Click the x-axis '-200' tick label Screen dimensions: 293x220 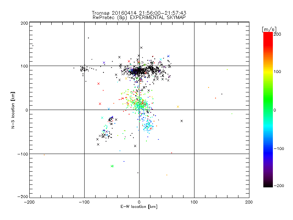click(29, 202)
